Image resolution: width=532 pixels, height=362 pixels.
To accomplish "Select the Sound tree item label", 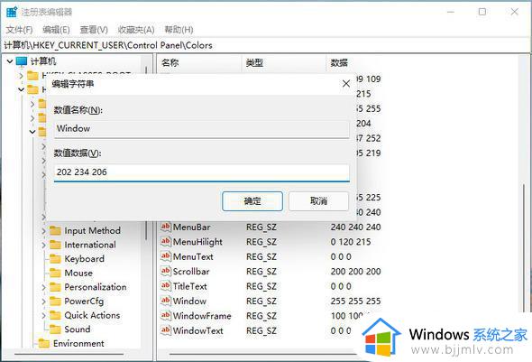I will (x=78, y=330).
